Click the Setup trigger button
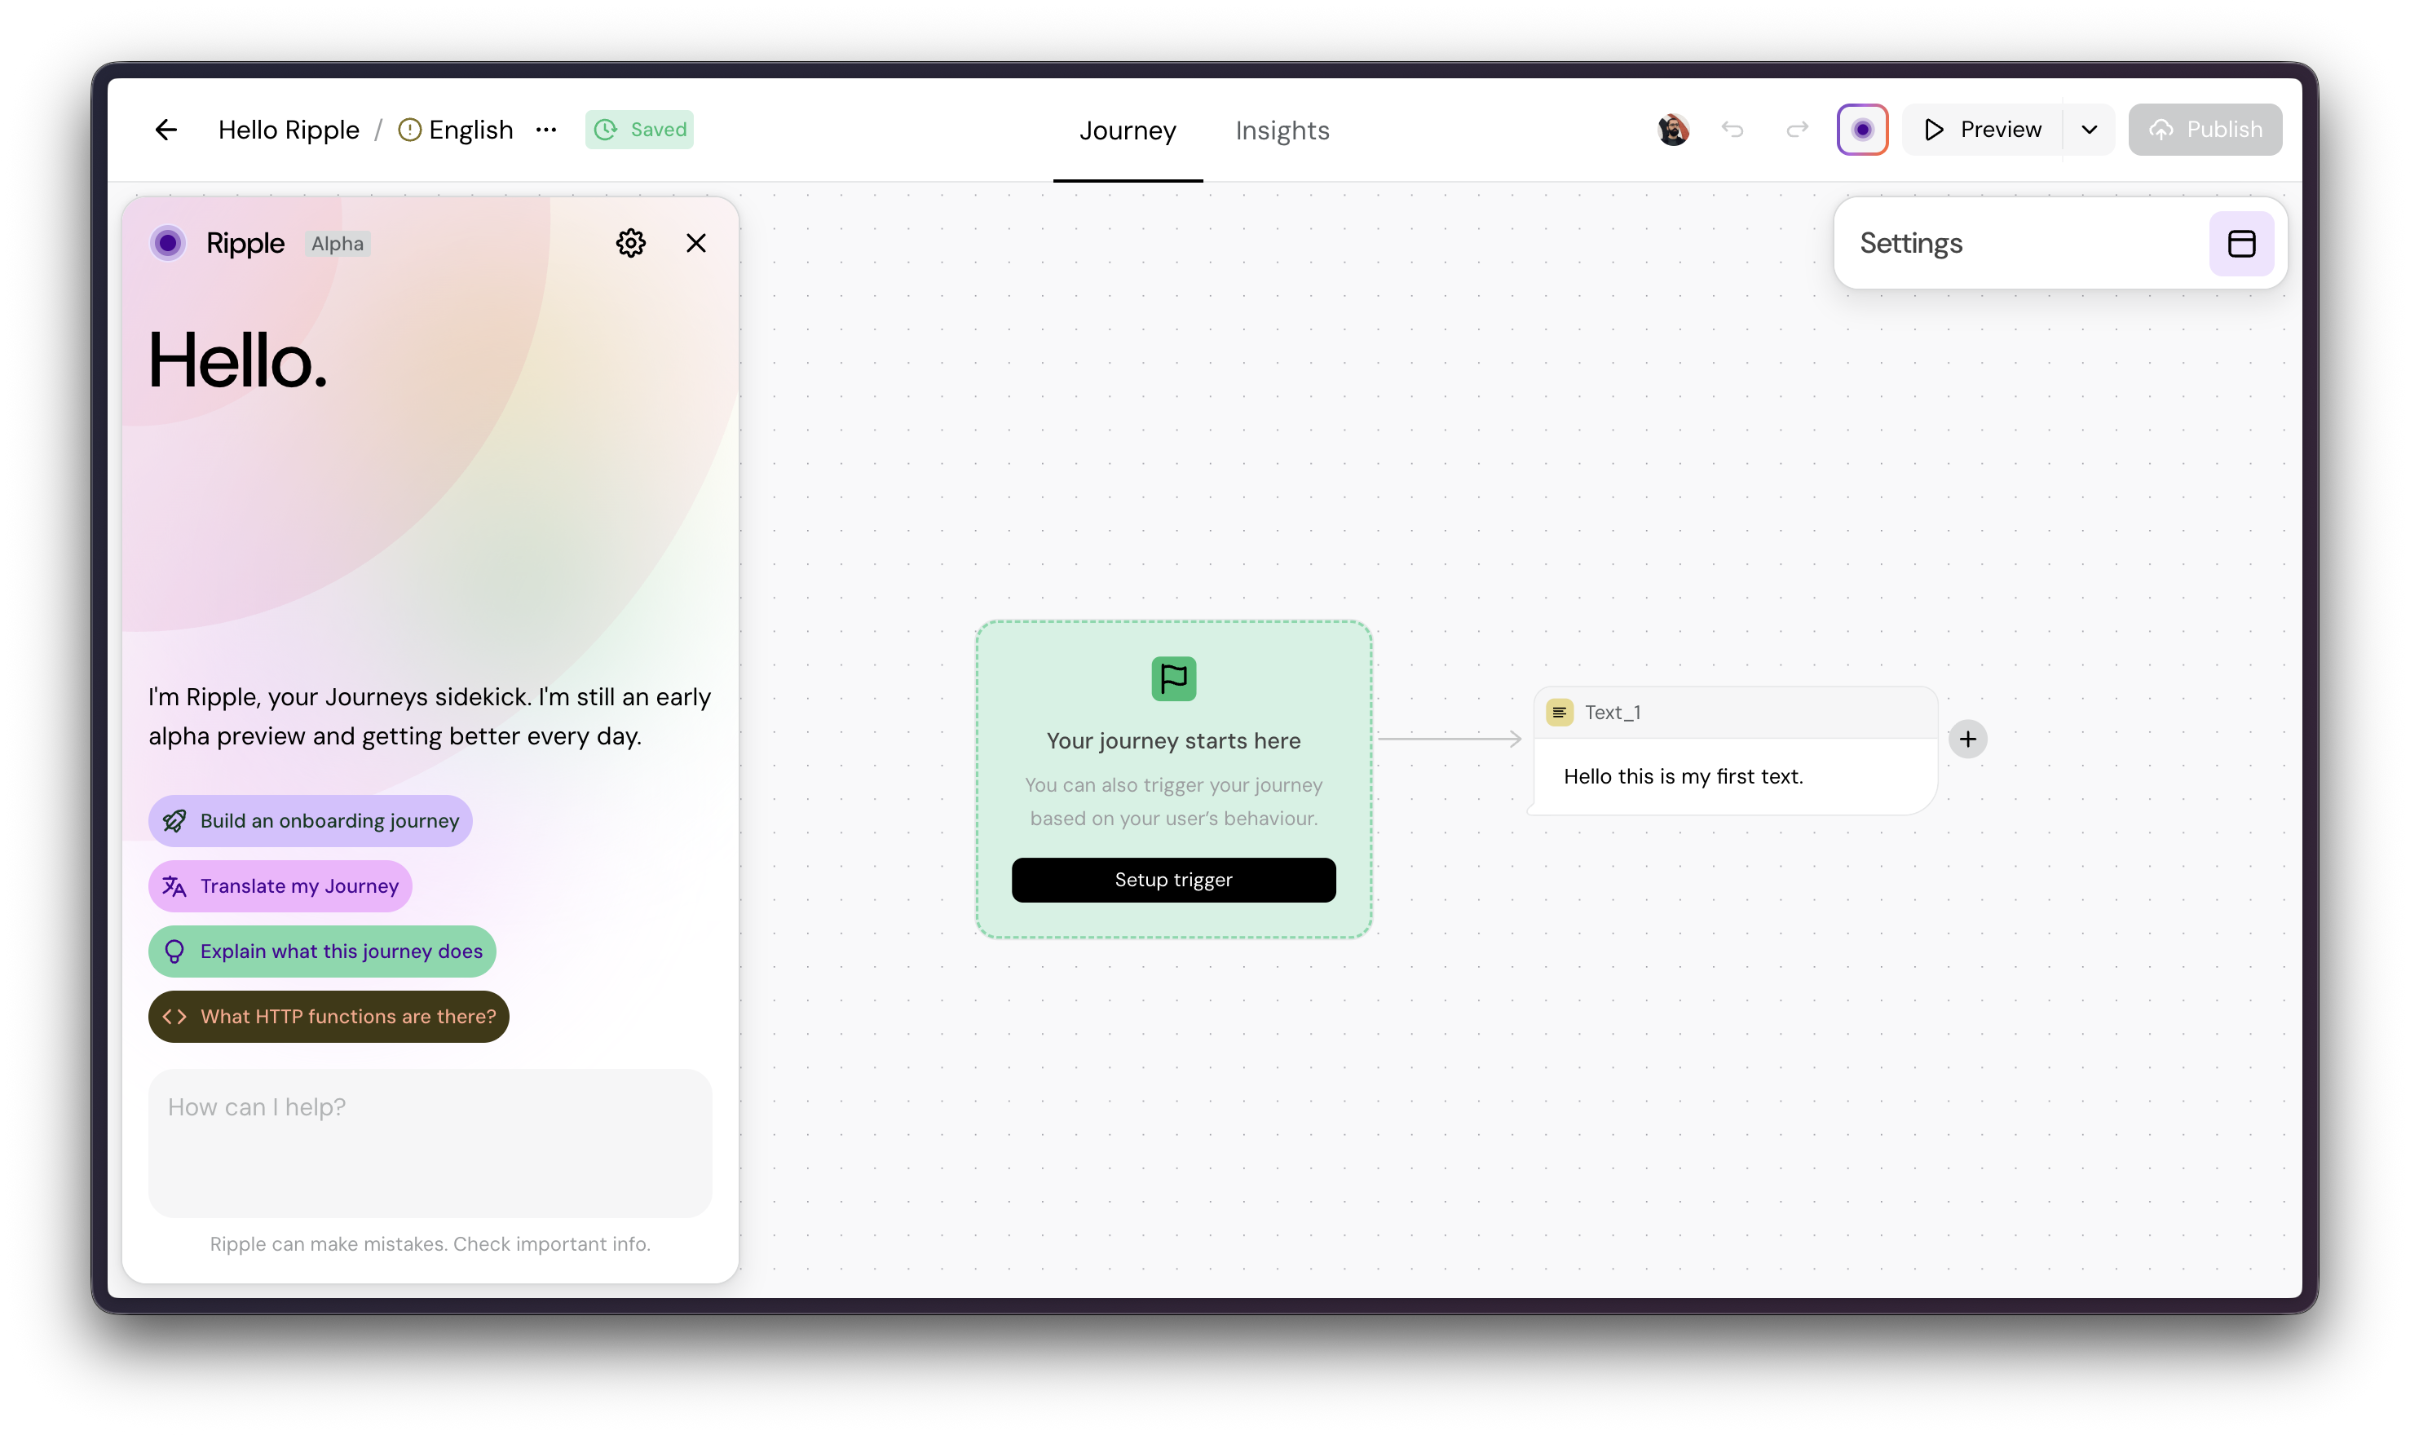Image resolution: width=2410 pixels, height=1435 pixels. point(1173,880)
